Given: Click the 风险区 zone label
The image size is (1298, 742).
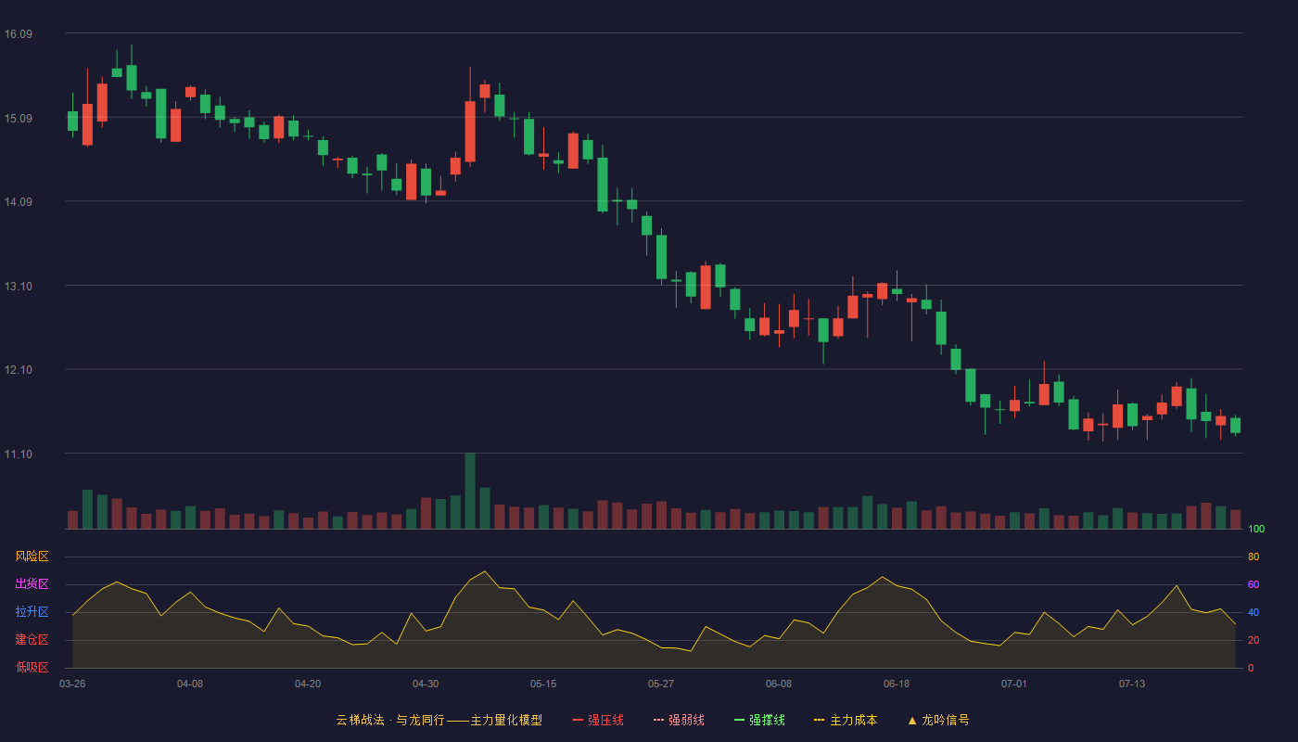Looking at the screenshot, I should 32,556.
